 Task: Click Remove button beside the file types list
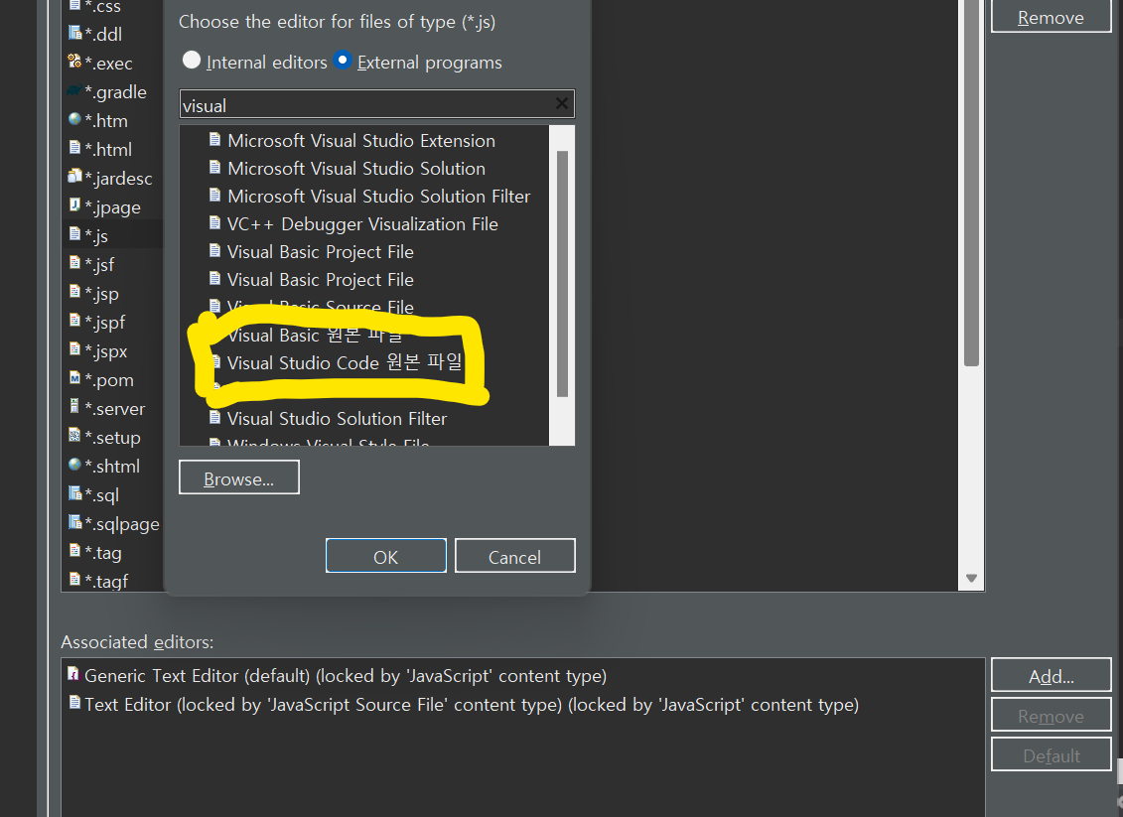pos(1051,17)
